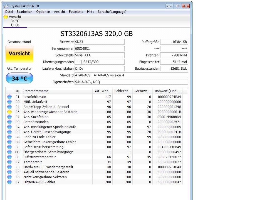Image resolution: width=267 pixels, height=200 pixels.
Task: Open the Hilfe menu
Action: (x=90, y=12)
